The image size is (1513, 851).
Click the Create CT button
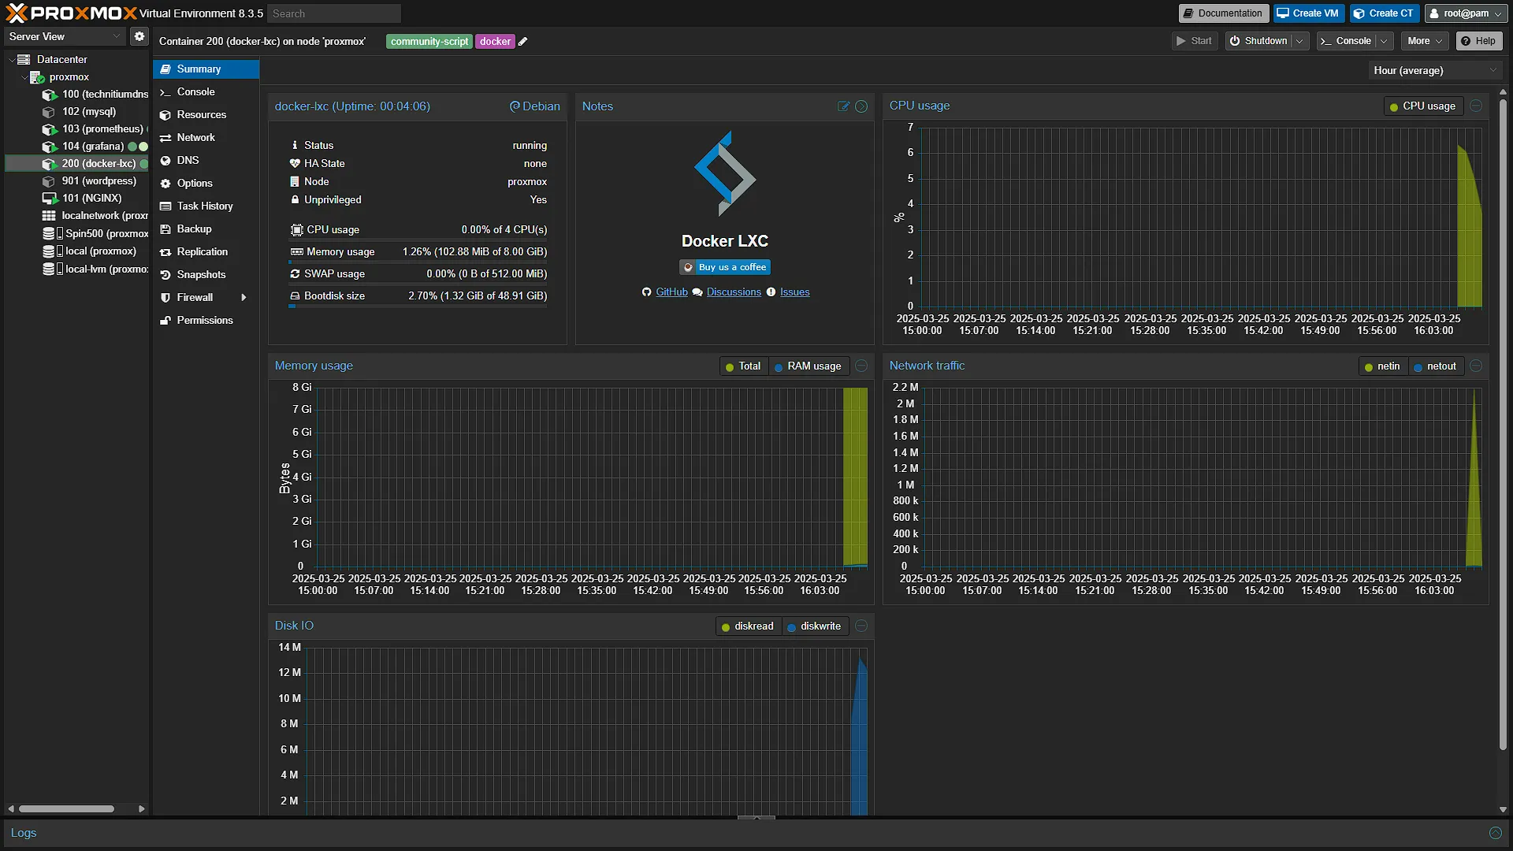click(x=1384, y=13)
